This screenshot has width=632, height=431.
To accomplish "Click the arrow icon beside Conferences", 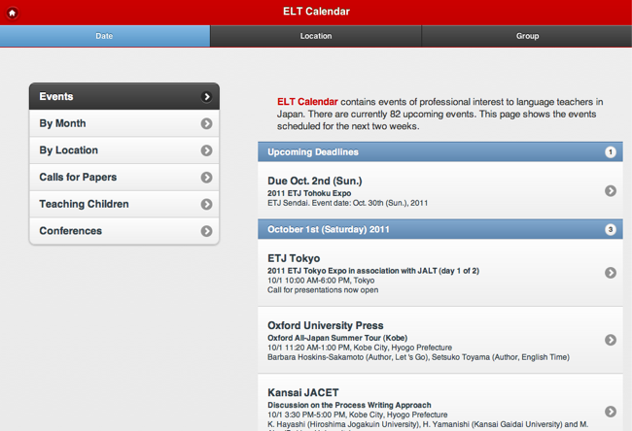I will tap(206, 231).
